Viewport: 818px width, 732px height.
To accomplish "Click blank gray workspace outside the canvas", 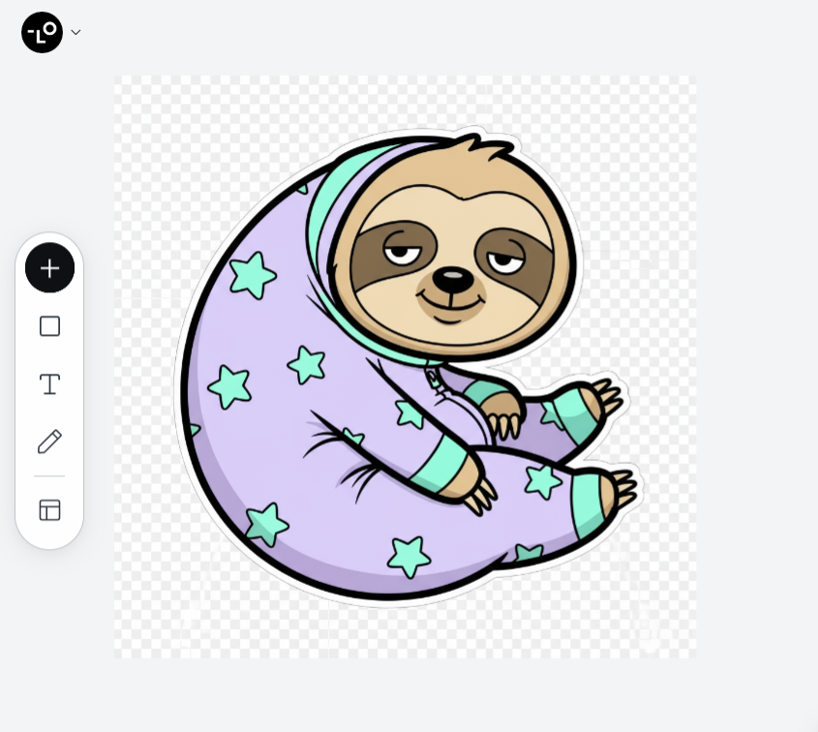I will (x=755, y=387).
